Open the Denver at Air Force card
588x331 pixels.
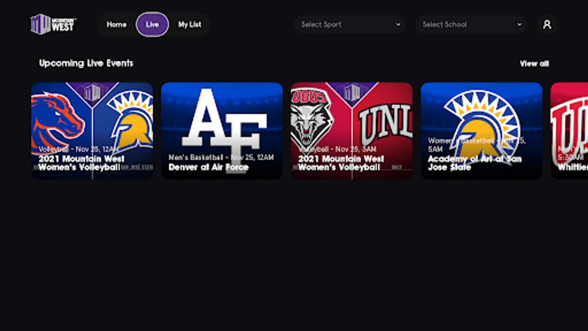point(222,131)
